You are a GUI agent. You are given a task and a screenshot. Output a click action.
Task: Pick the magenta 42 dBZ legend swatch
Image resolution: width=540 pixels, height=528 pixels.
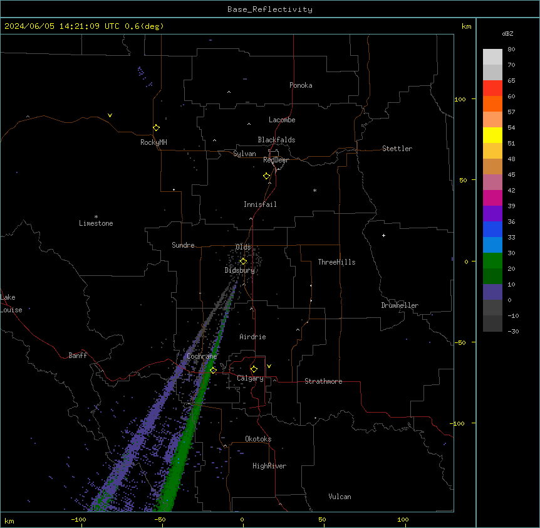[x=492, y=198]
